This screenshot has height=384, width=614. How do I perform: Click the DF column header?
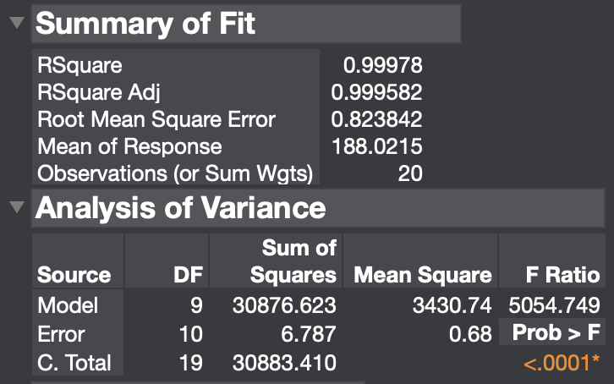coord(189,274)
